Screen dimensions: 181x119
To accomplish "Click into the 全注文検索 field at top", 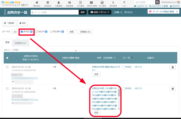I will 145,2.
